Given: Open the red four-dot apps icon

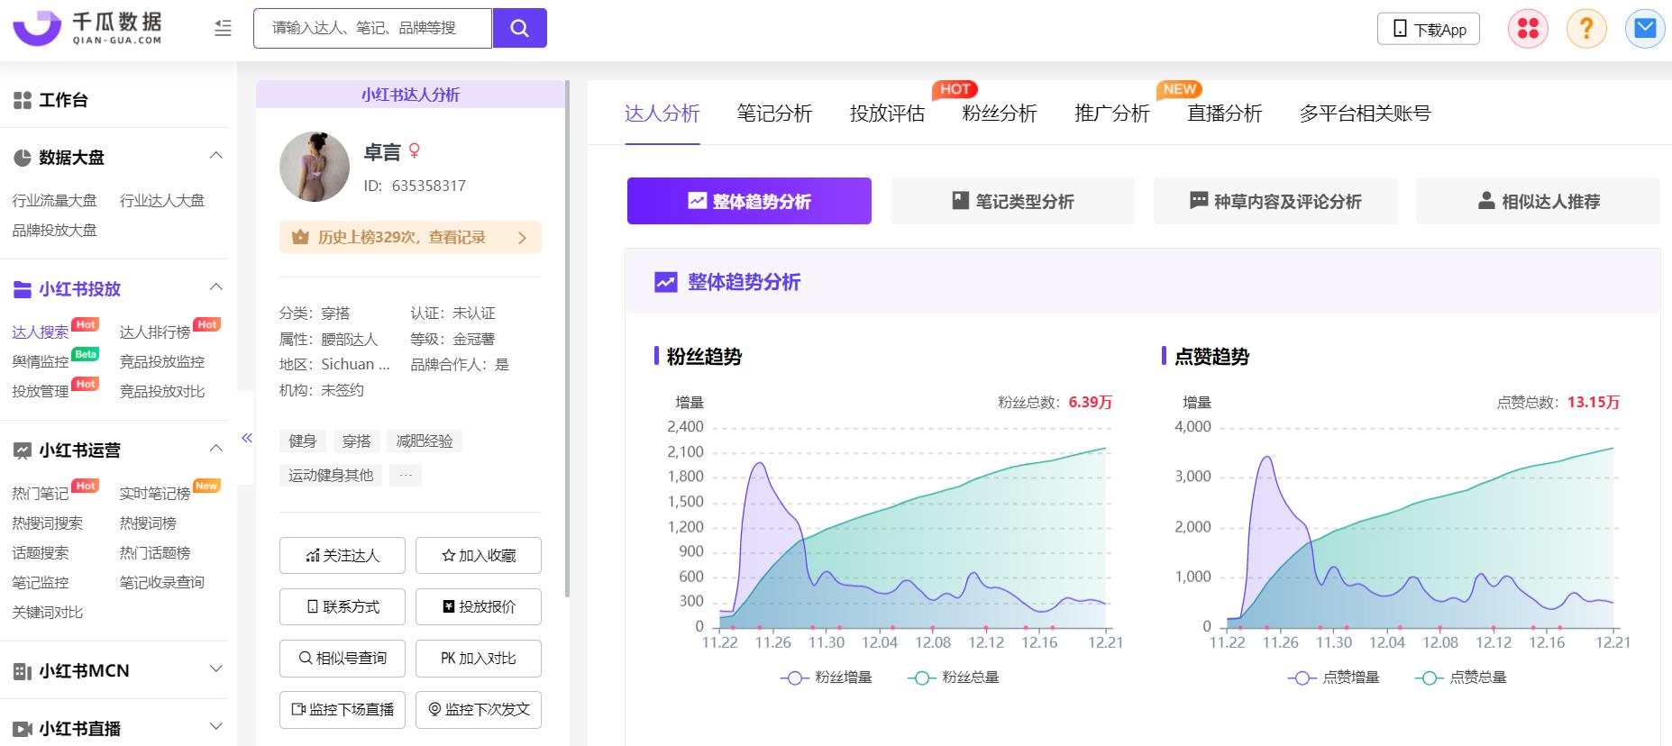Looking at the screenshot, I should [1528, 29].
